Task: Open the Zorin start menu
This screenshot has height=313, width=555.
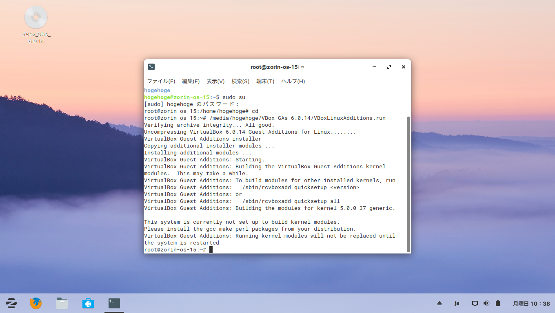Action: 11,303
